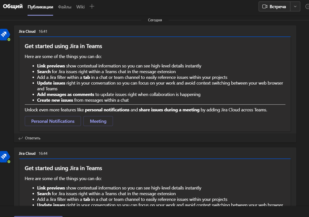This screenshot has width=309, height=217.
Task: Click 'Add messages as comments' bullet in first card
Action: pos(119,94)
